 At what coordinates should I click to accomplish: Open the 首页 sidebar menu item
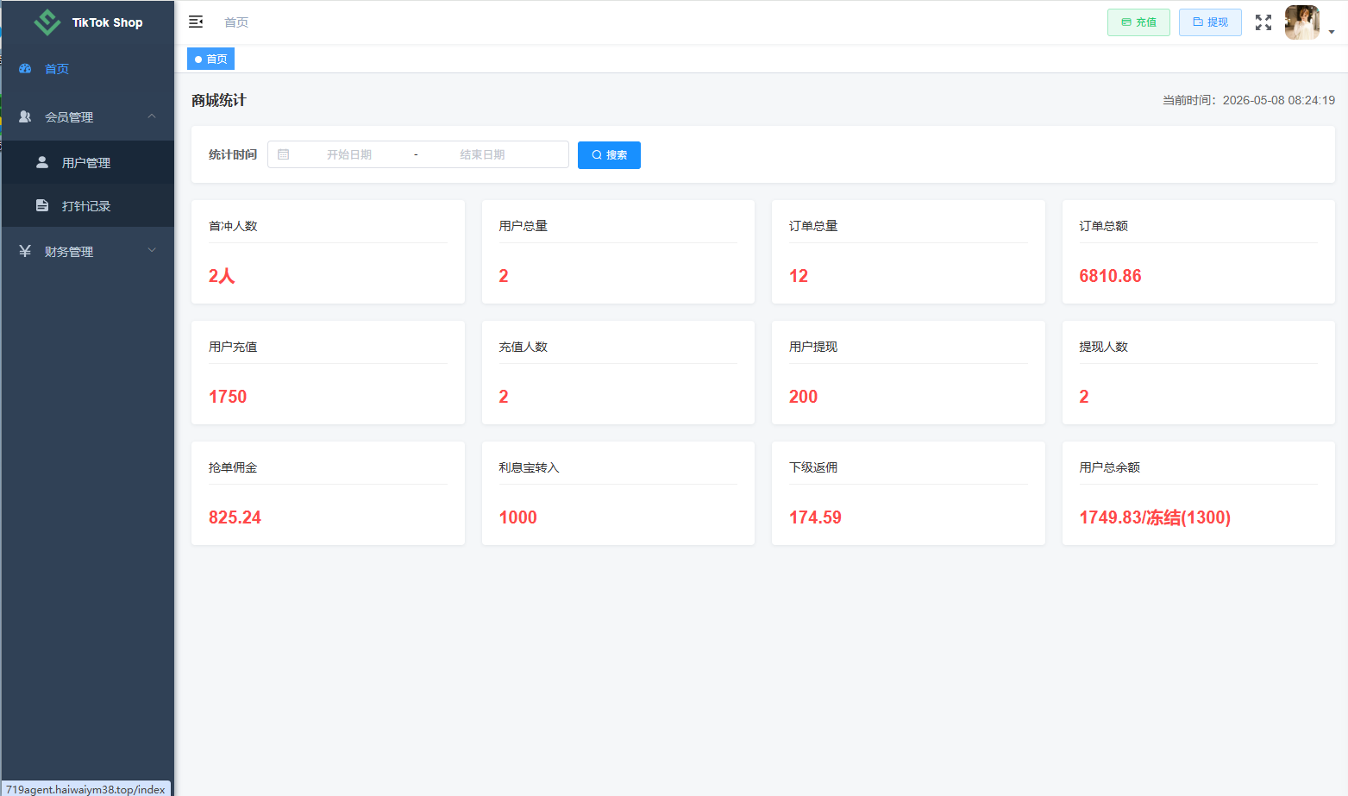click(87, 69)
